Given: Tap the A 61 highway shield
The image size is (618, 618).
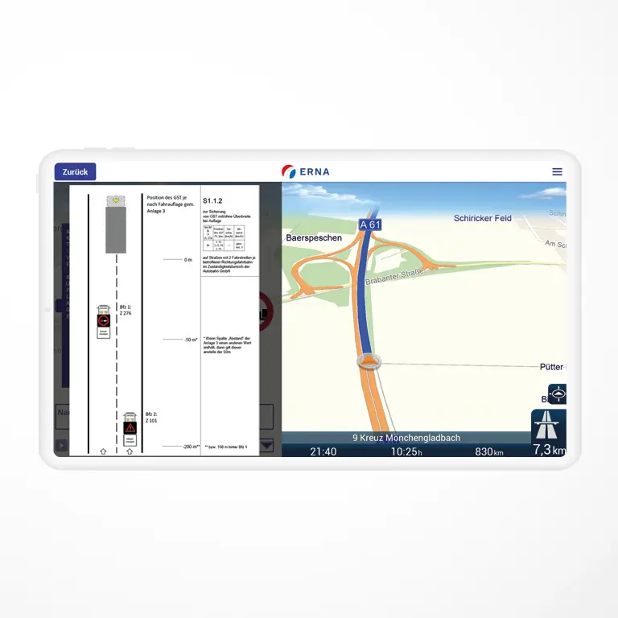Looking at the screenshot, I should pyautogui.click(x=369, y=225).
